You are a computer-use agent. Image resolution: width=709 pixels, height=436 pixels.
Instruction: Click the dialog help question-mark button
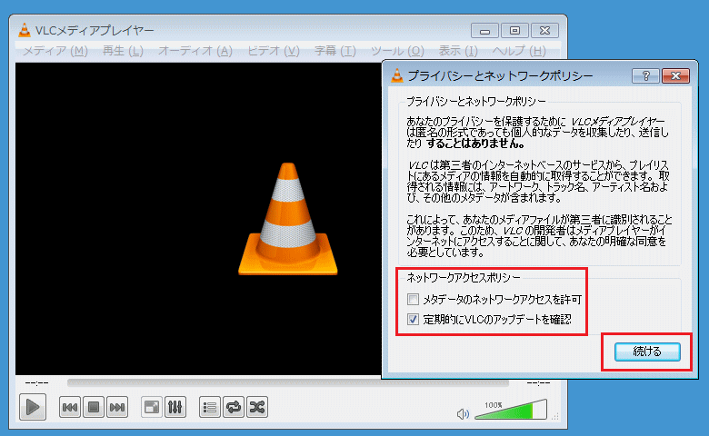coord(645,76)
